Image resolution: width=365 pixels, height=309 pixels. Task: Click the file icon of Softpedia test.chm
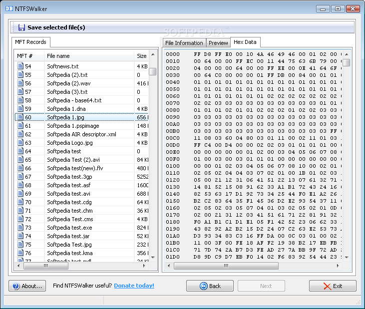click(20, 210)
